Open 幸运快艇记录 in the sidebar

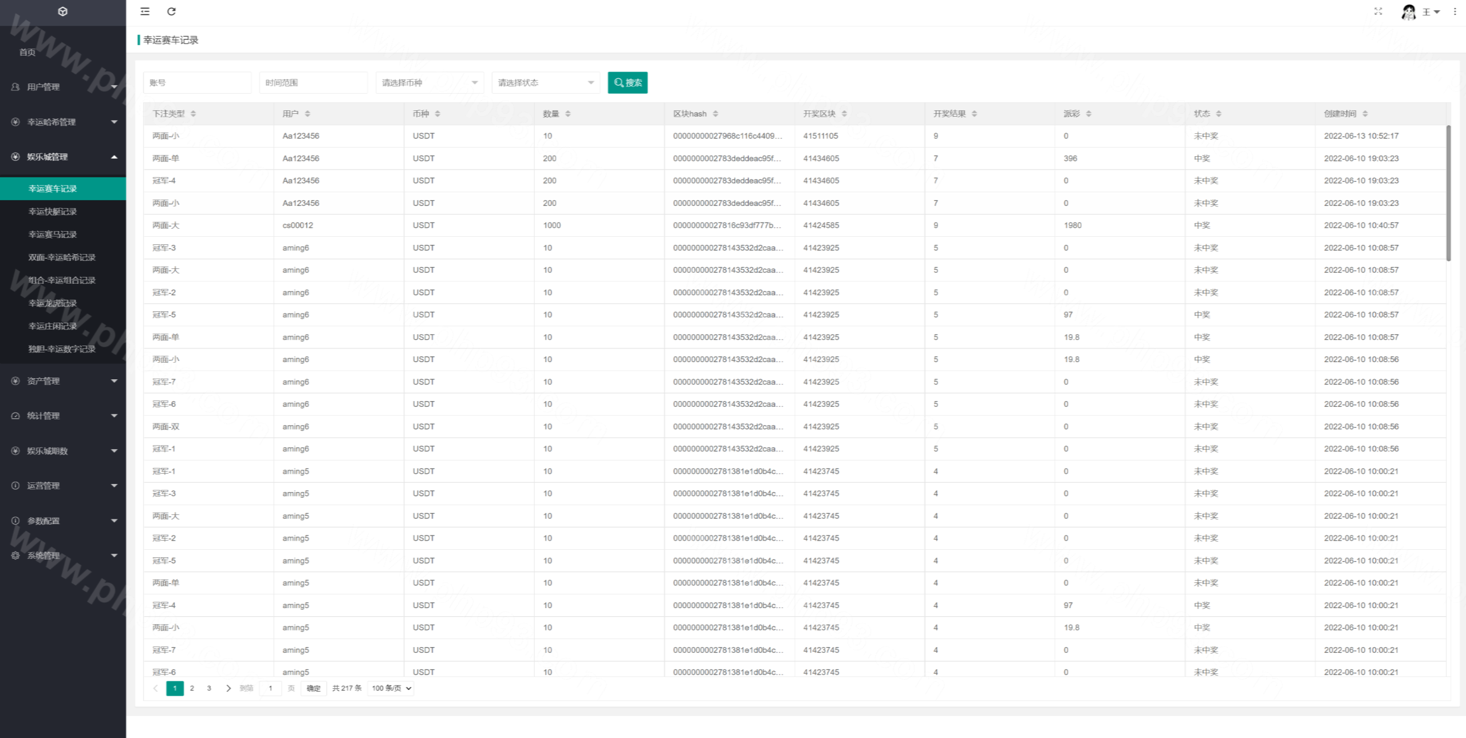(x=53, y=212)
